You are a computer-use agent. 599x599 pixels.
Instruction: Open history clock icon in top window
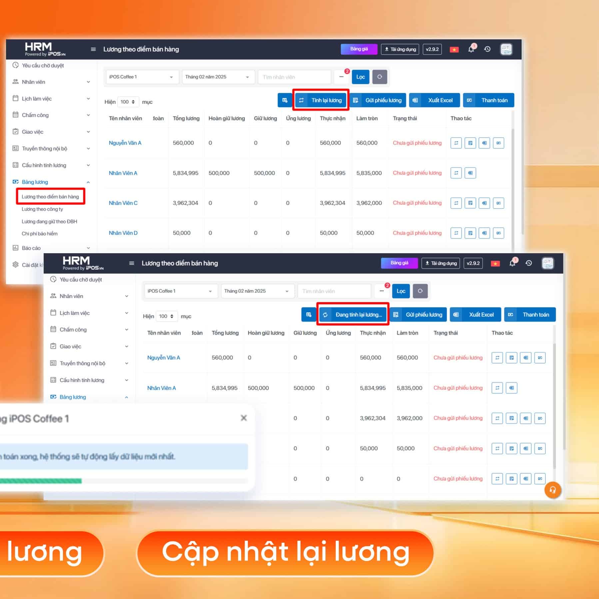point(487,49)
